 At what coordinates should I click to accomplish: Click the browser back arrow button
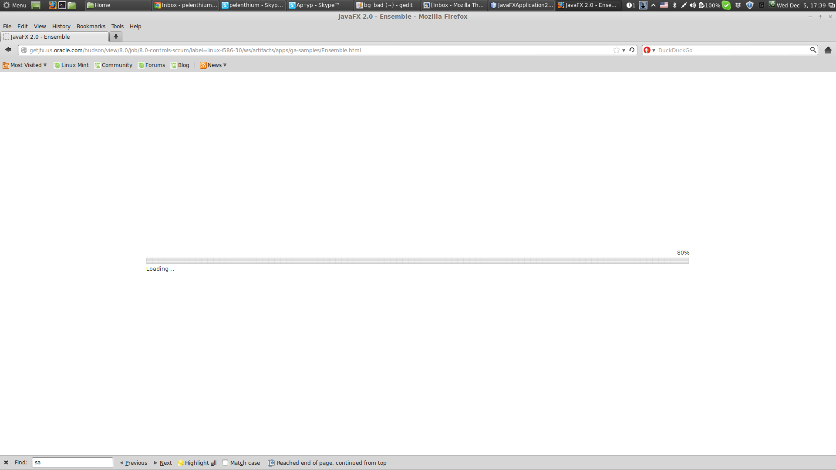point(8,50)
